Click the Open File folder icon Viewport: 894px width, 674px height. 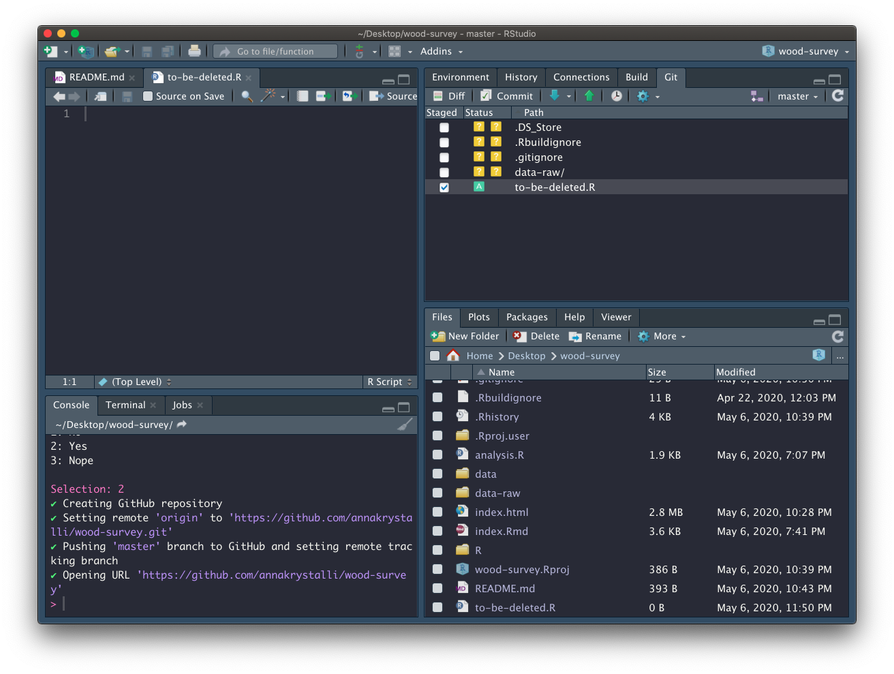pyautogui.click(x=112, y=51)
